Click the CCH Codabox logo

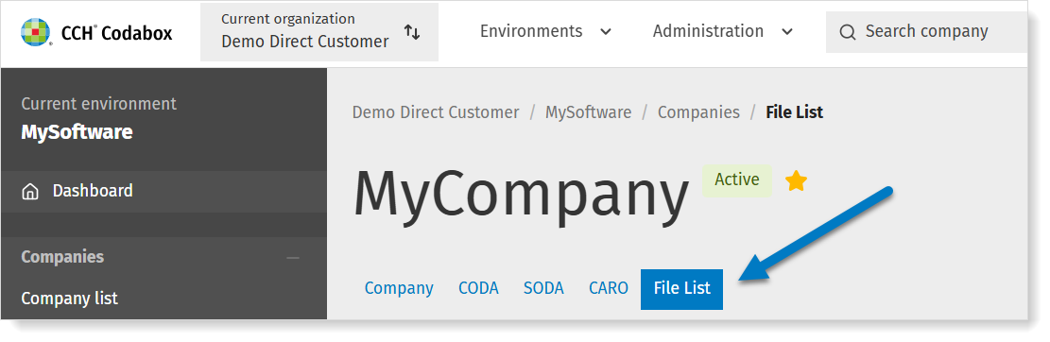(x=96, y=32)
